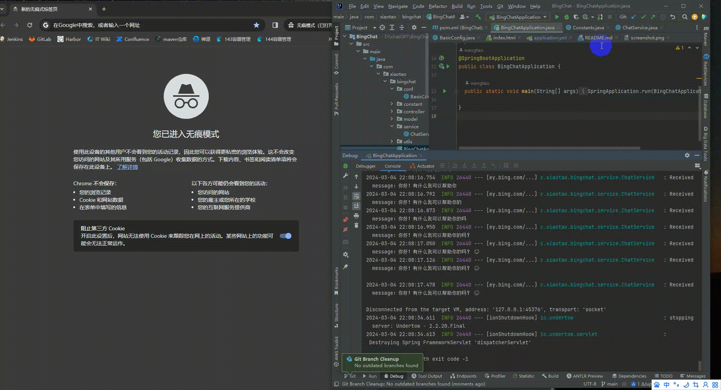Image resolution: width=721 pixels, height=390 pixels.
Task: Collapse the src folder in tree
Action: [351, 44]
